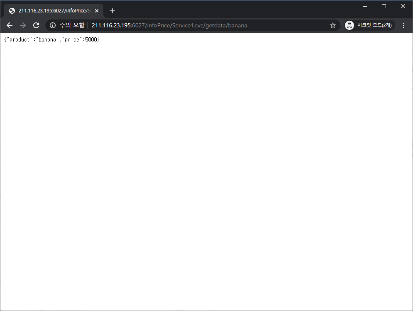The width and height of the screenshot is (413, 311).
Task: Close the 211.116.23.195:6027 tab
Action: point(97,11)
